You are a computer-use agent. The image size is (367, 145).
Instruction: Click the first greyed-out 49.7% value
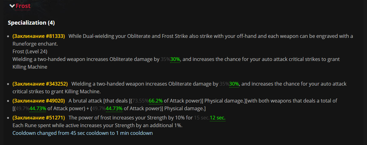[23, 109]
